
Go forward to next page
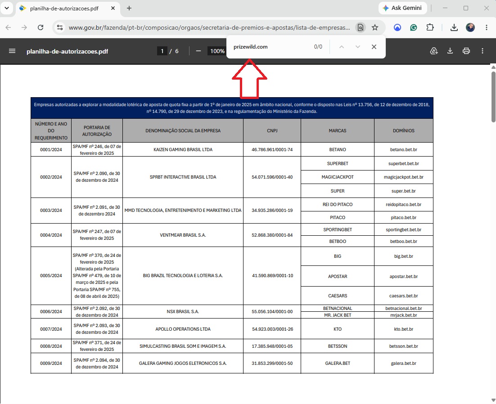pos(24,27)
